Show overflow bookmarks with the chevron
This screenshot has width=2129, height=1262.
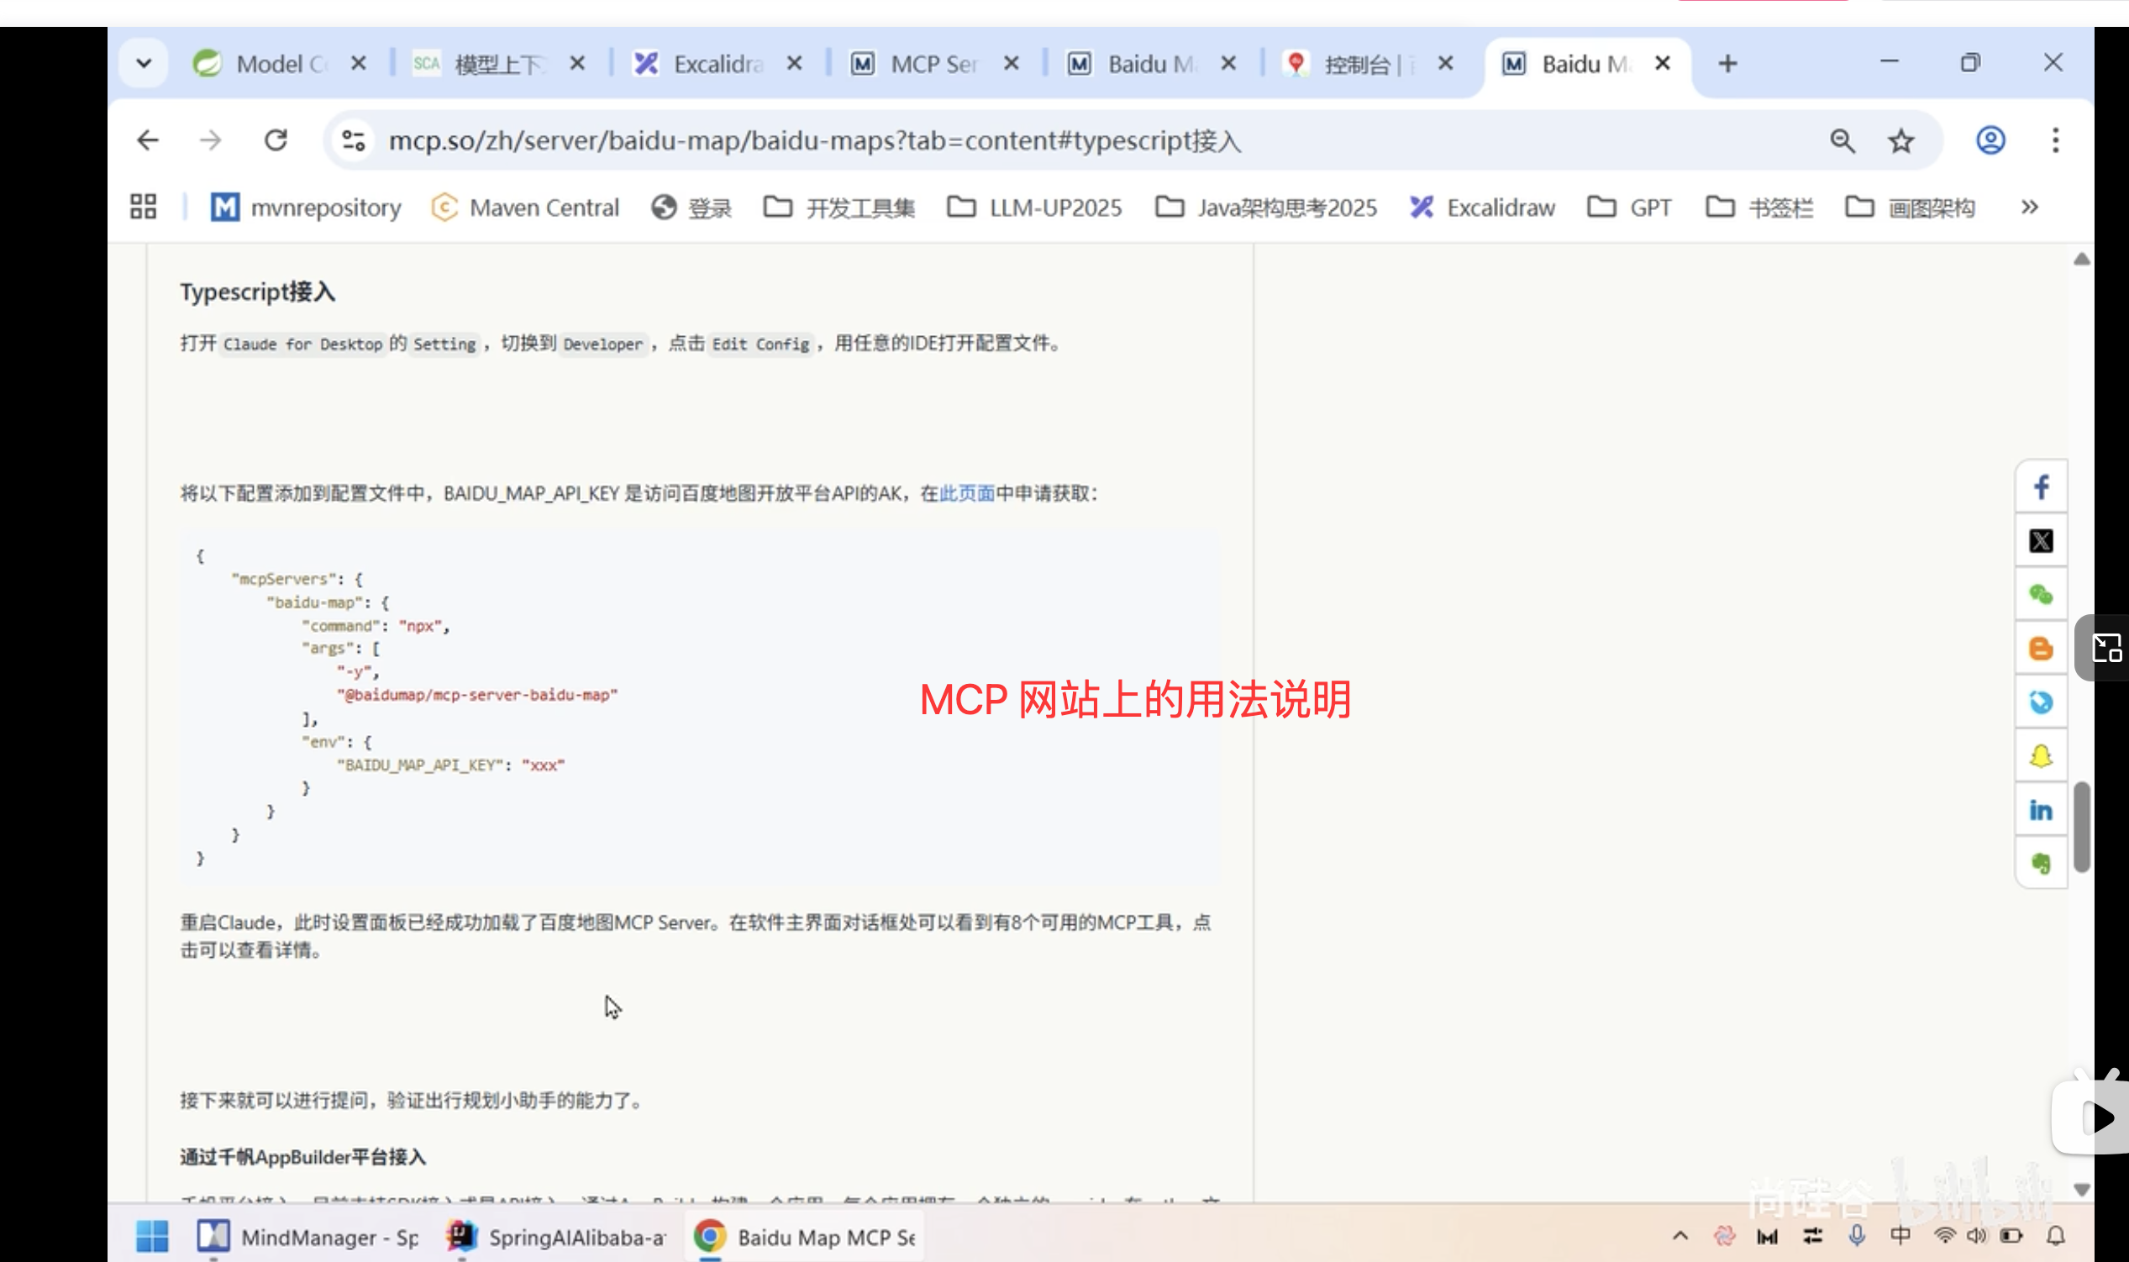(x=2030, y=207)
